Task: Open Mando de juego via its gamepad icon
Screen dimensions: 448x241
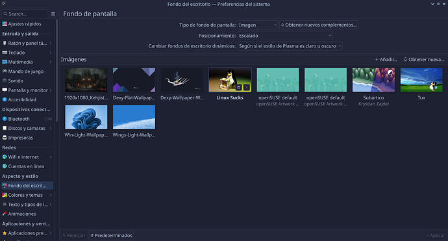Action: point(5,71)
